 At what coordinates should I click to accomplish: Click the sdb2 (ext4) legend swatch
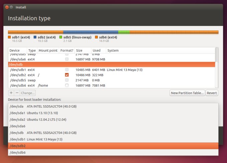coord(35,37)
